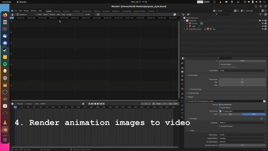Open the File menu
Screen dimensions: 268x151
tap(16, 11)
